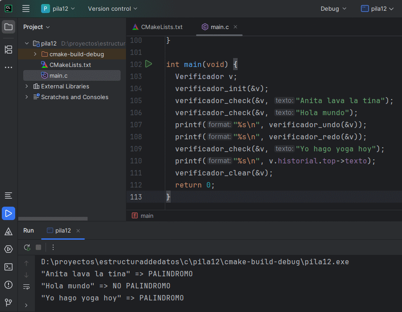The width and height of the screenshot is (402, 312).
Task: Toggle soft-wrap in the console output
Action: [26, 287]
